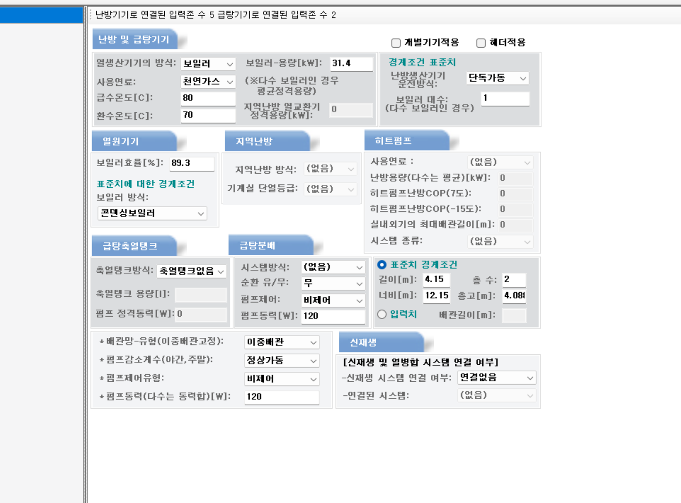Open the 콘덴싱보일러 boiler type dropdown

pos(152,213)
